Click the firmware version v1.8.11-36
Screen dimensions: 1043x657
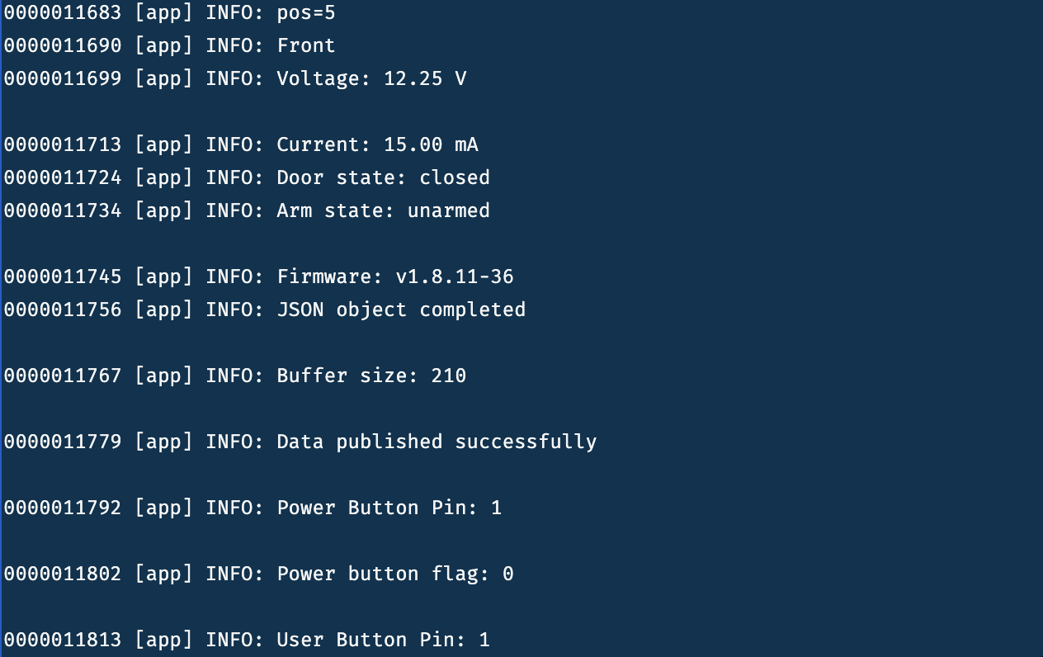455,277
